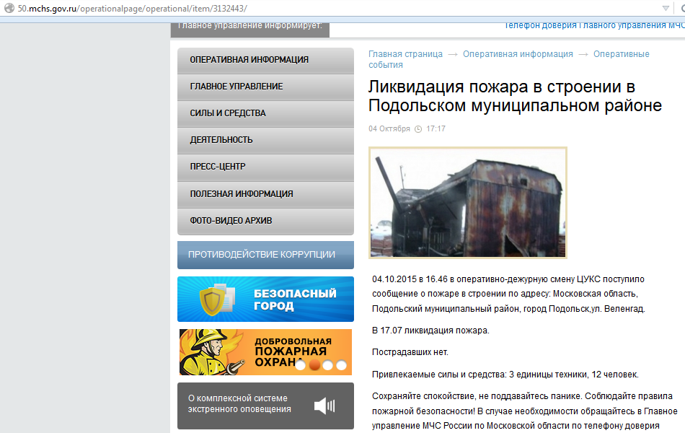Follow the Главная страница breadcrumb link
Viewport: 685px width, 433px height.
pos(405,54)
